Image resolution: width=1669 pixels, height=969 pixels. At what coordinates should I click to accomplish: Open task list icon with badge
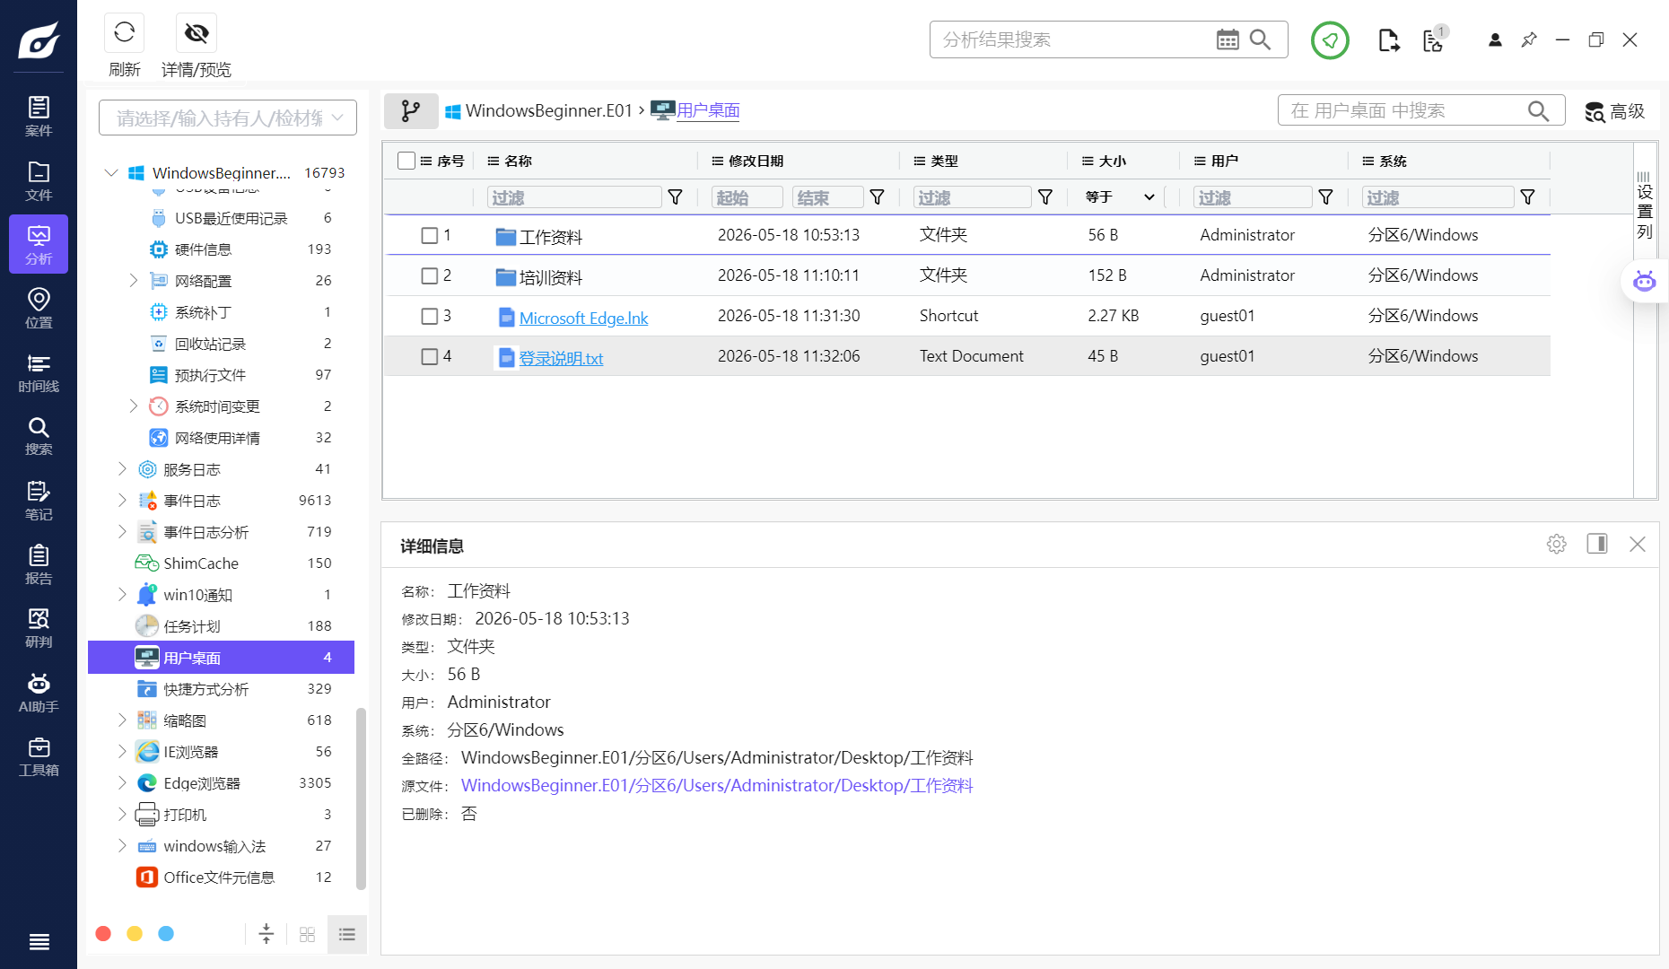[x=1434, y=39]
